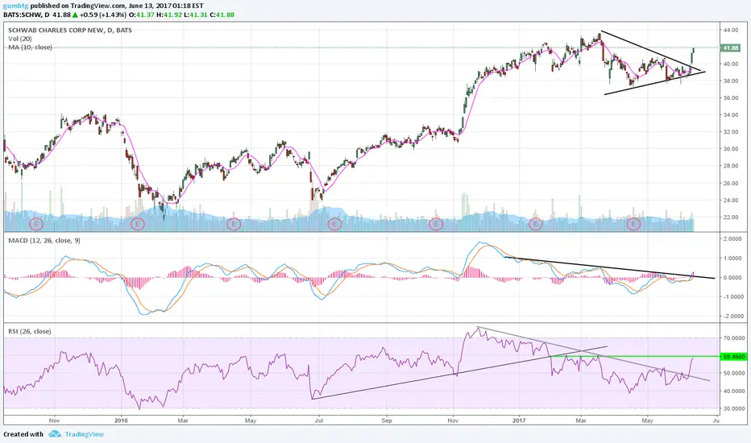Image resolution: width=751 pixels, height=443 pixels.
Task: Select the SCHWAB CHARLES CORP NEW chart title
Action: pyautogui.click(x=70, y=30)
